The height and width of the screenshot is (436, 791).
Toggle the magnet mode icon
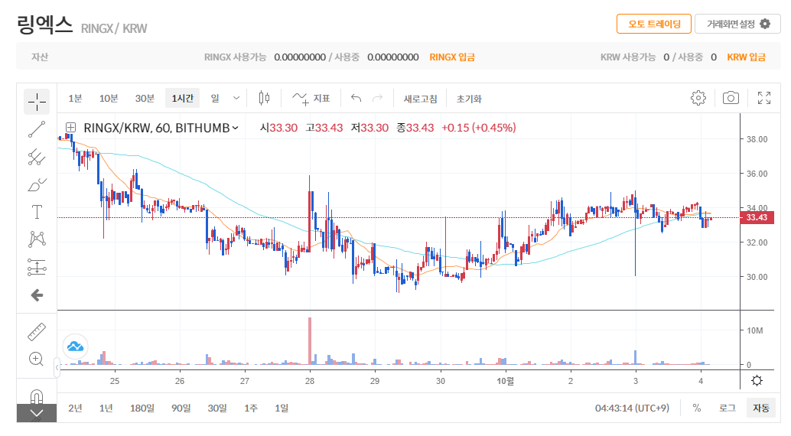tap(36, 396)
